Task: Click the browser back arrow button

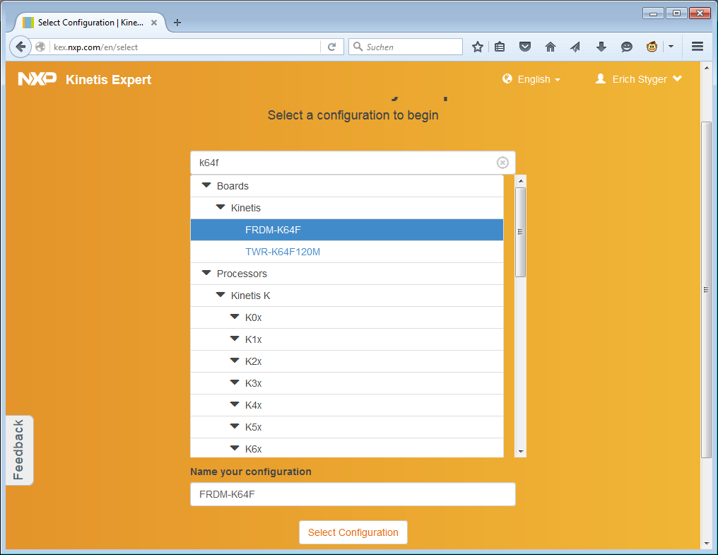Action: coord(21,47)
